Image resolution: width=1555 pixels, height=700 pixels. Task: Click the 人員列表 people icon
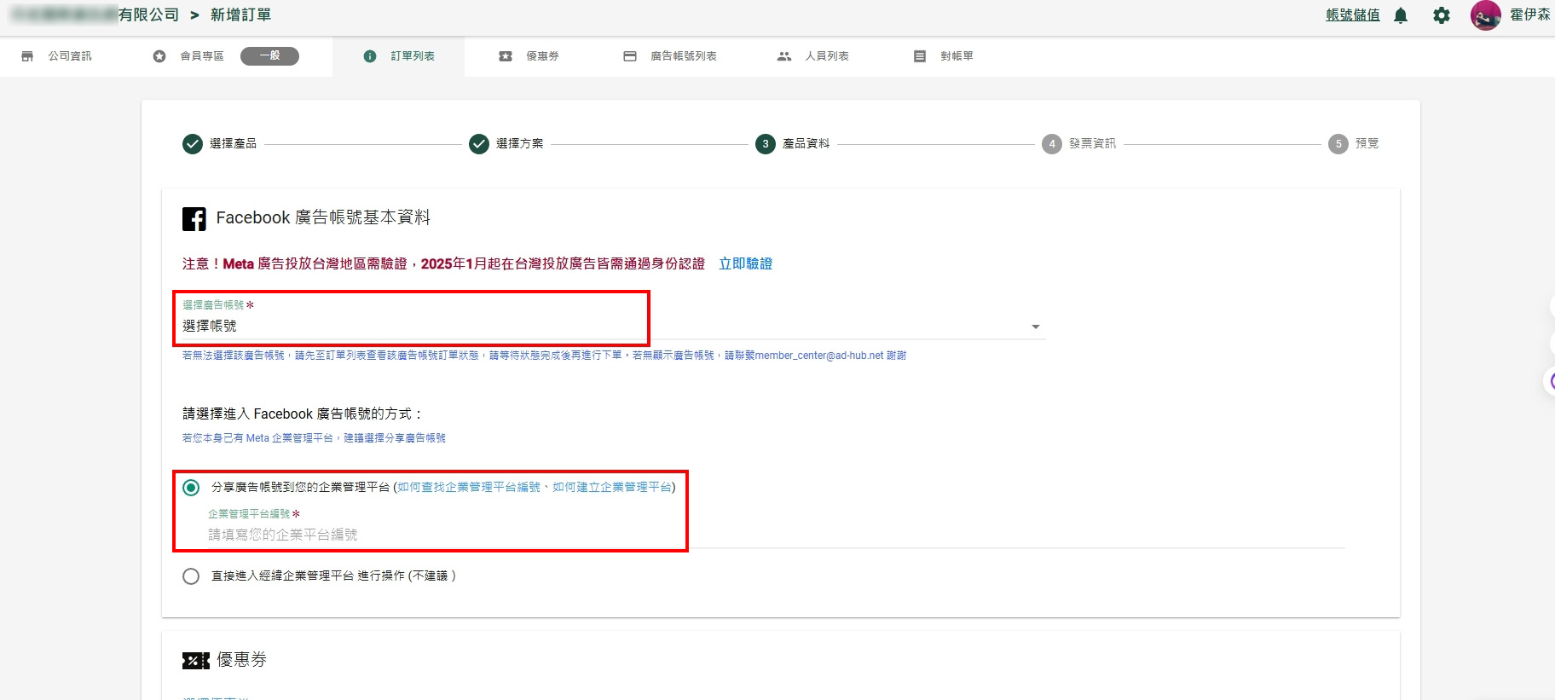(x=784, y=56)
